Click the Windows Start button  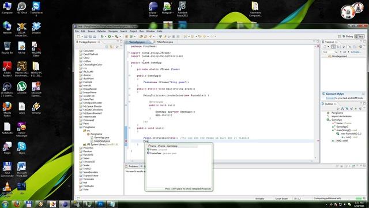click(x=5, y=204)
